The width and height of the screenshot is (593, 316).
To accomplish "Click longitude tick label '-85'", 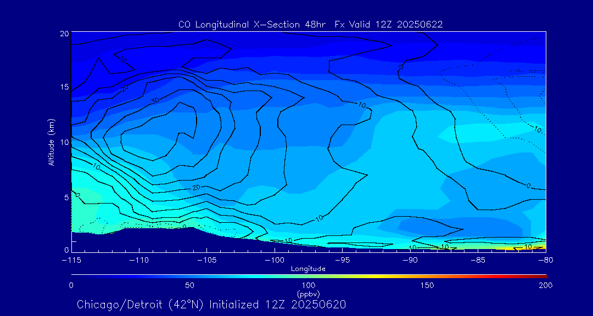I will pos(478,261).
